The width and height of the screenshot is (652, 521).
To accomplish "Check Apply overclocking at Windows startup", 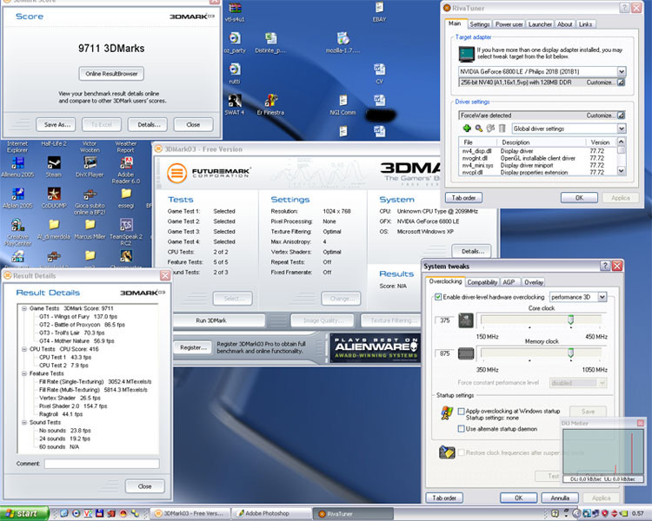I will [461, 411].
